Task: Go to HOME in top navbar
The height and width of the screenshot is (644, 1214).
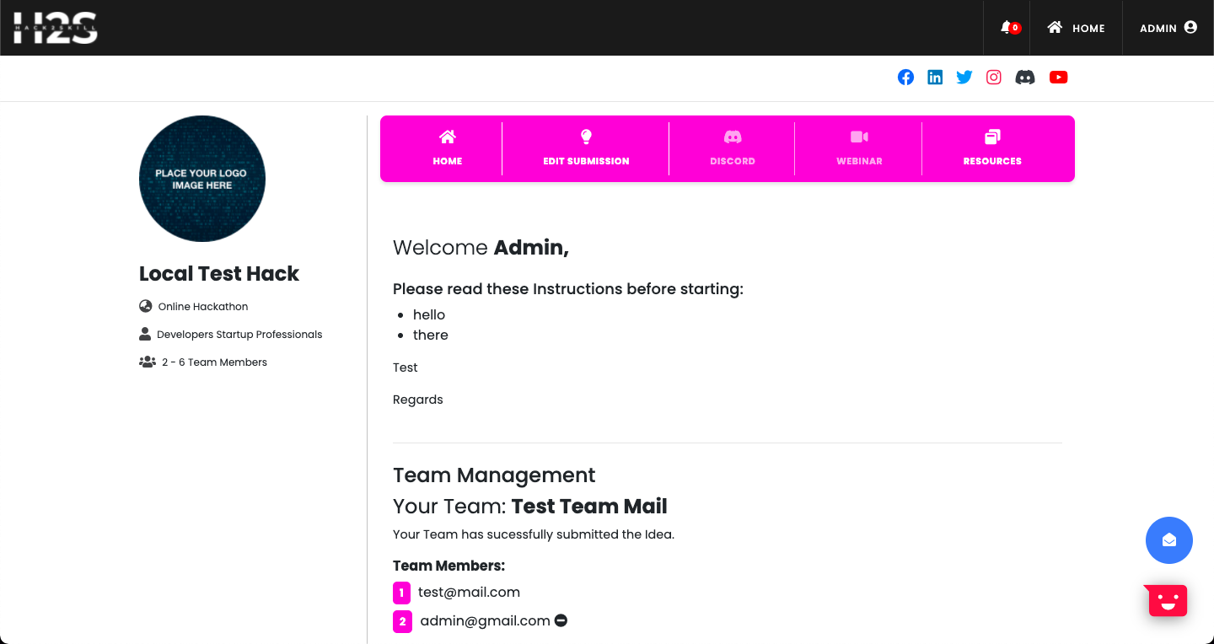Action: coord(1076,28)
